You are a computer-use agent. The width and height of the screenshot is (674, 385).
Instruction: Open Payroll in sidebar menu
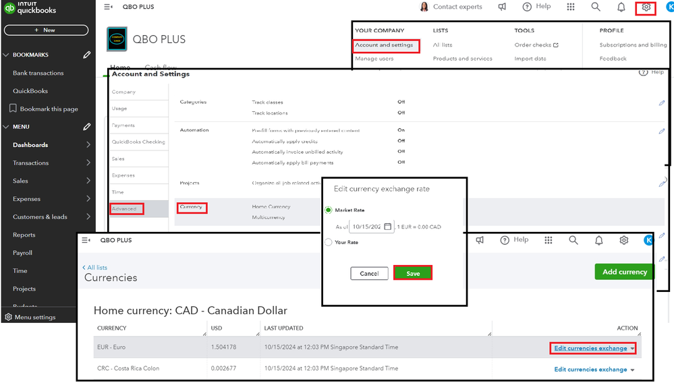22,253
